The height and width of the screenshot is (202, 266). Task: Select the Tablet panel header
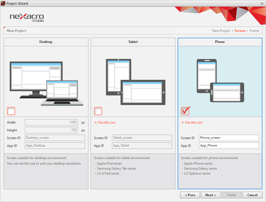[x=133, y=42]
